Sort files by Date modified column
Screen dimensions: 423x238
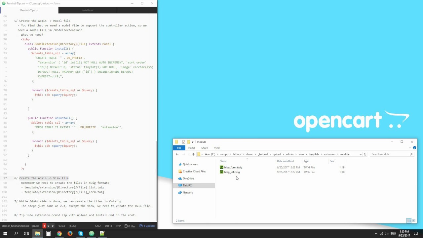285,161
